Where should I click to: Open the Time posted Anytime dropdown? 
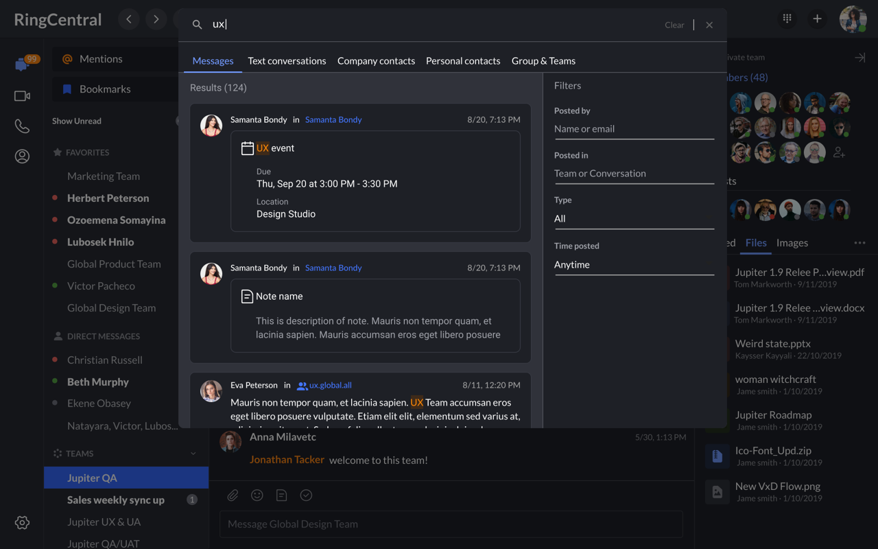click(634, 265)
